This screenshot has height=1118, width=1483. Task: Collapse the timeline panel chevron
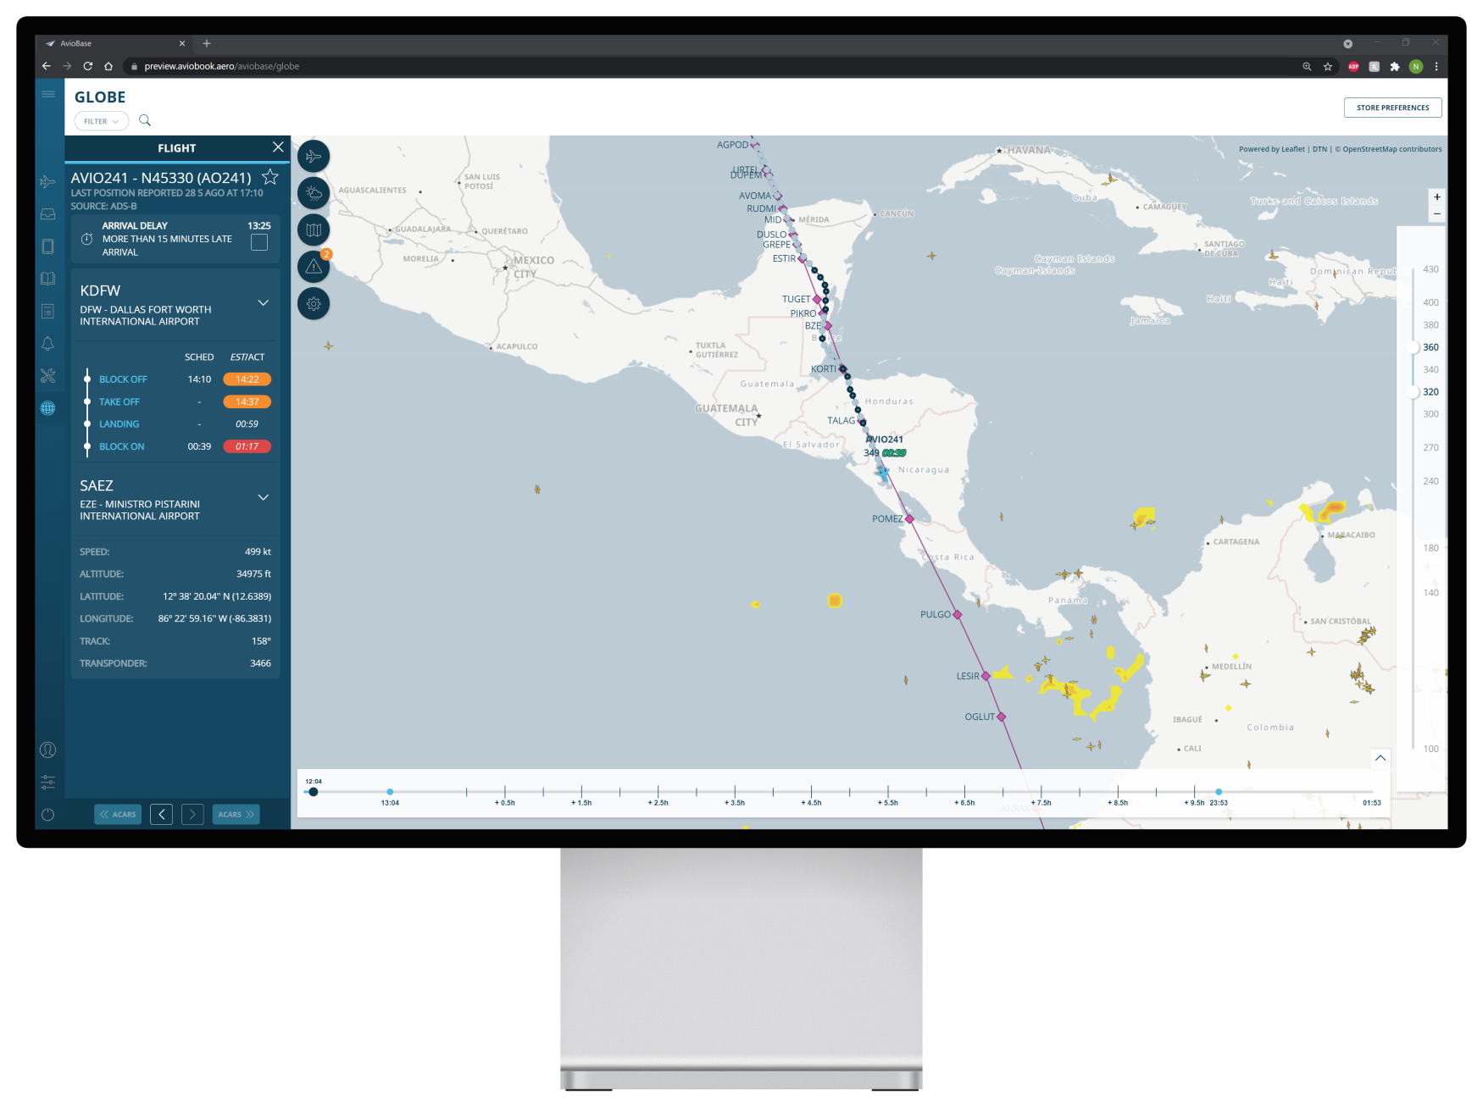point(1380,758)
